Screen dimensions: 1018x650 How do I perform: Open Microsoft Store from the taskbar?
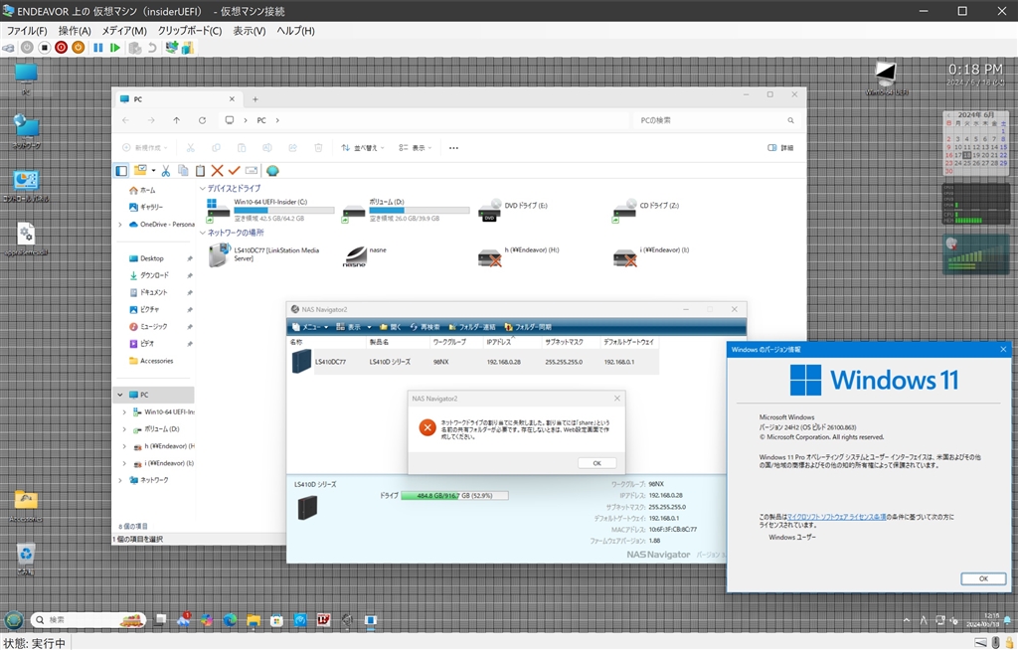[x=276, y=620]
